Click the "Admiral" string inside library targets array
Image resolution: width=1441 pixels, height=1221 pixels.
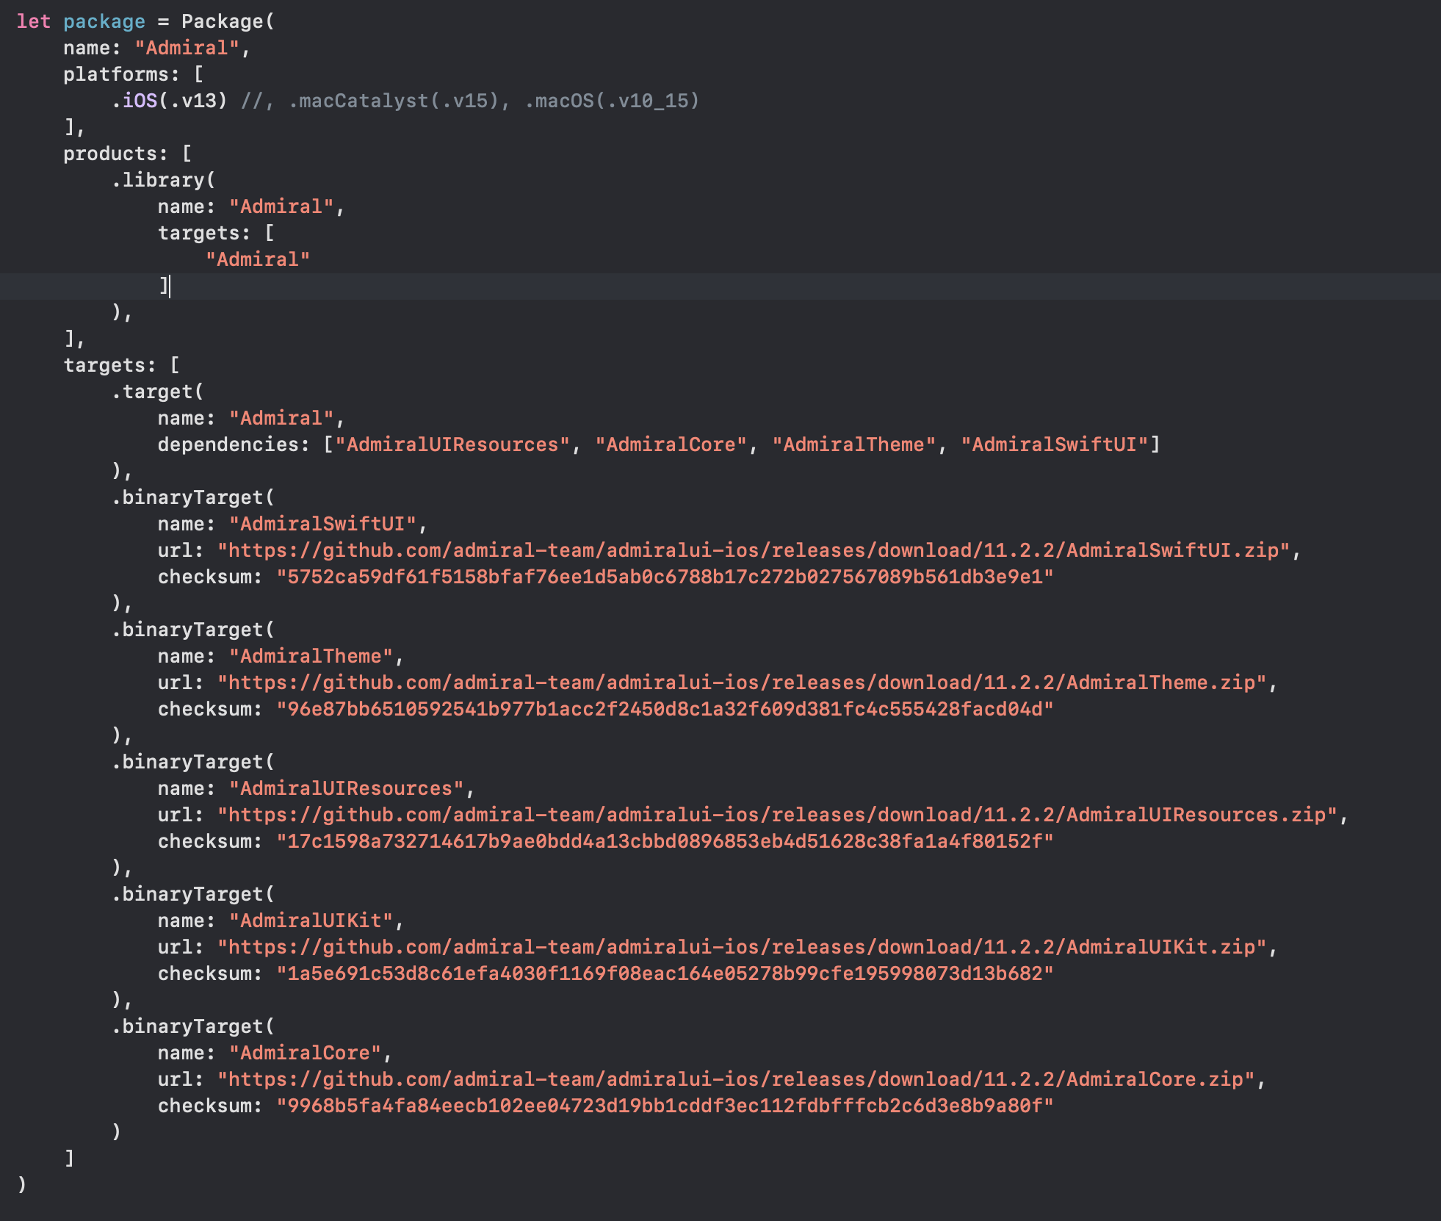click(258, 259)
